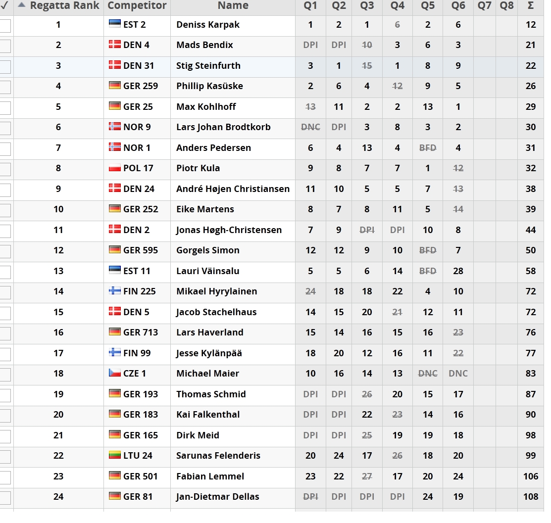Click the Lithuania flag next to LTU 24
Image resolution: width=551 pixels, height=523 pixels.
(114, 455)
